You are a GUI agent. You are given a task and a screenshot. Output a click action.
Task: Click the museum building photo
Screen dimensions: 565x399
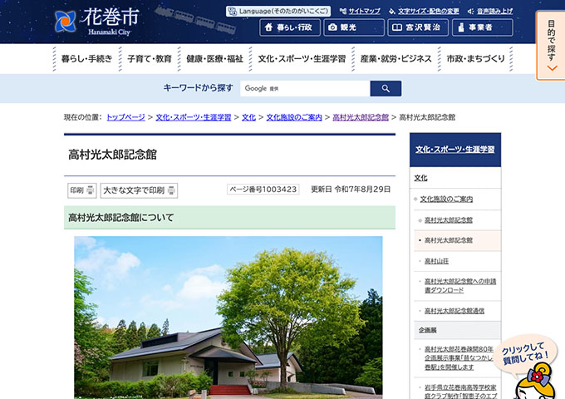click(228, 318)
